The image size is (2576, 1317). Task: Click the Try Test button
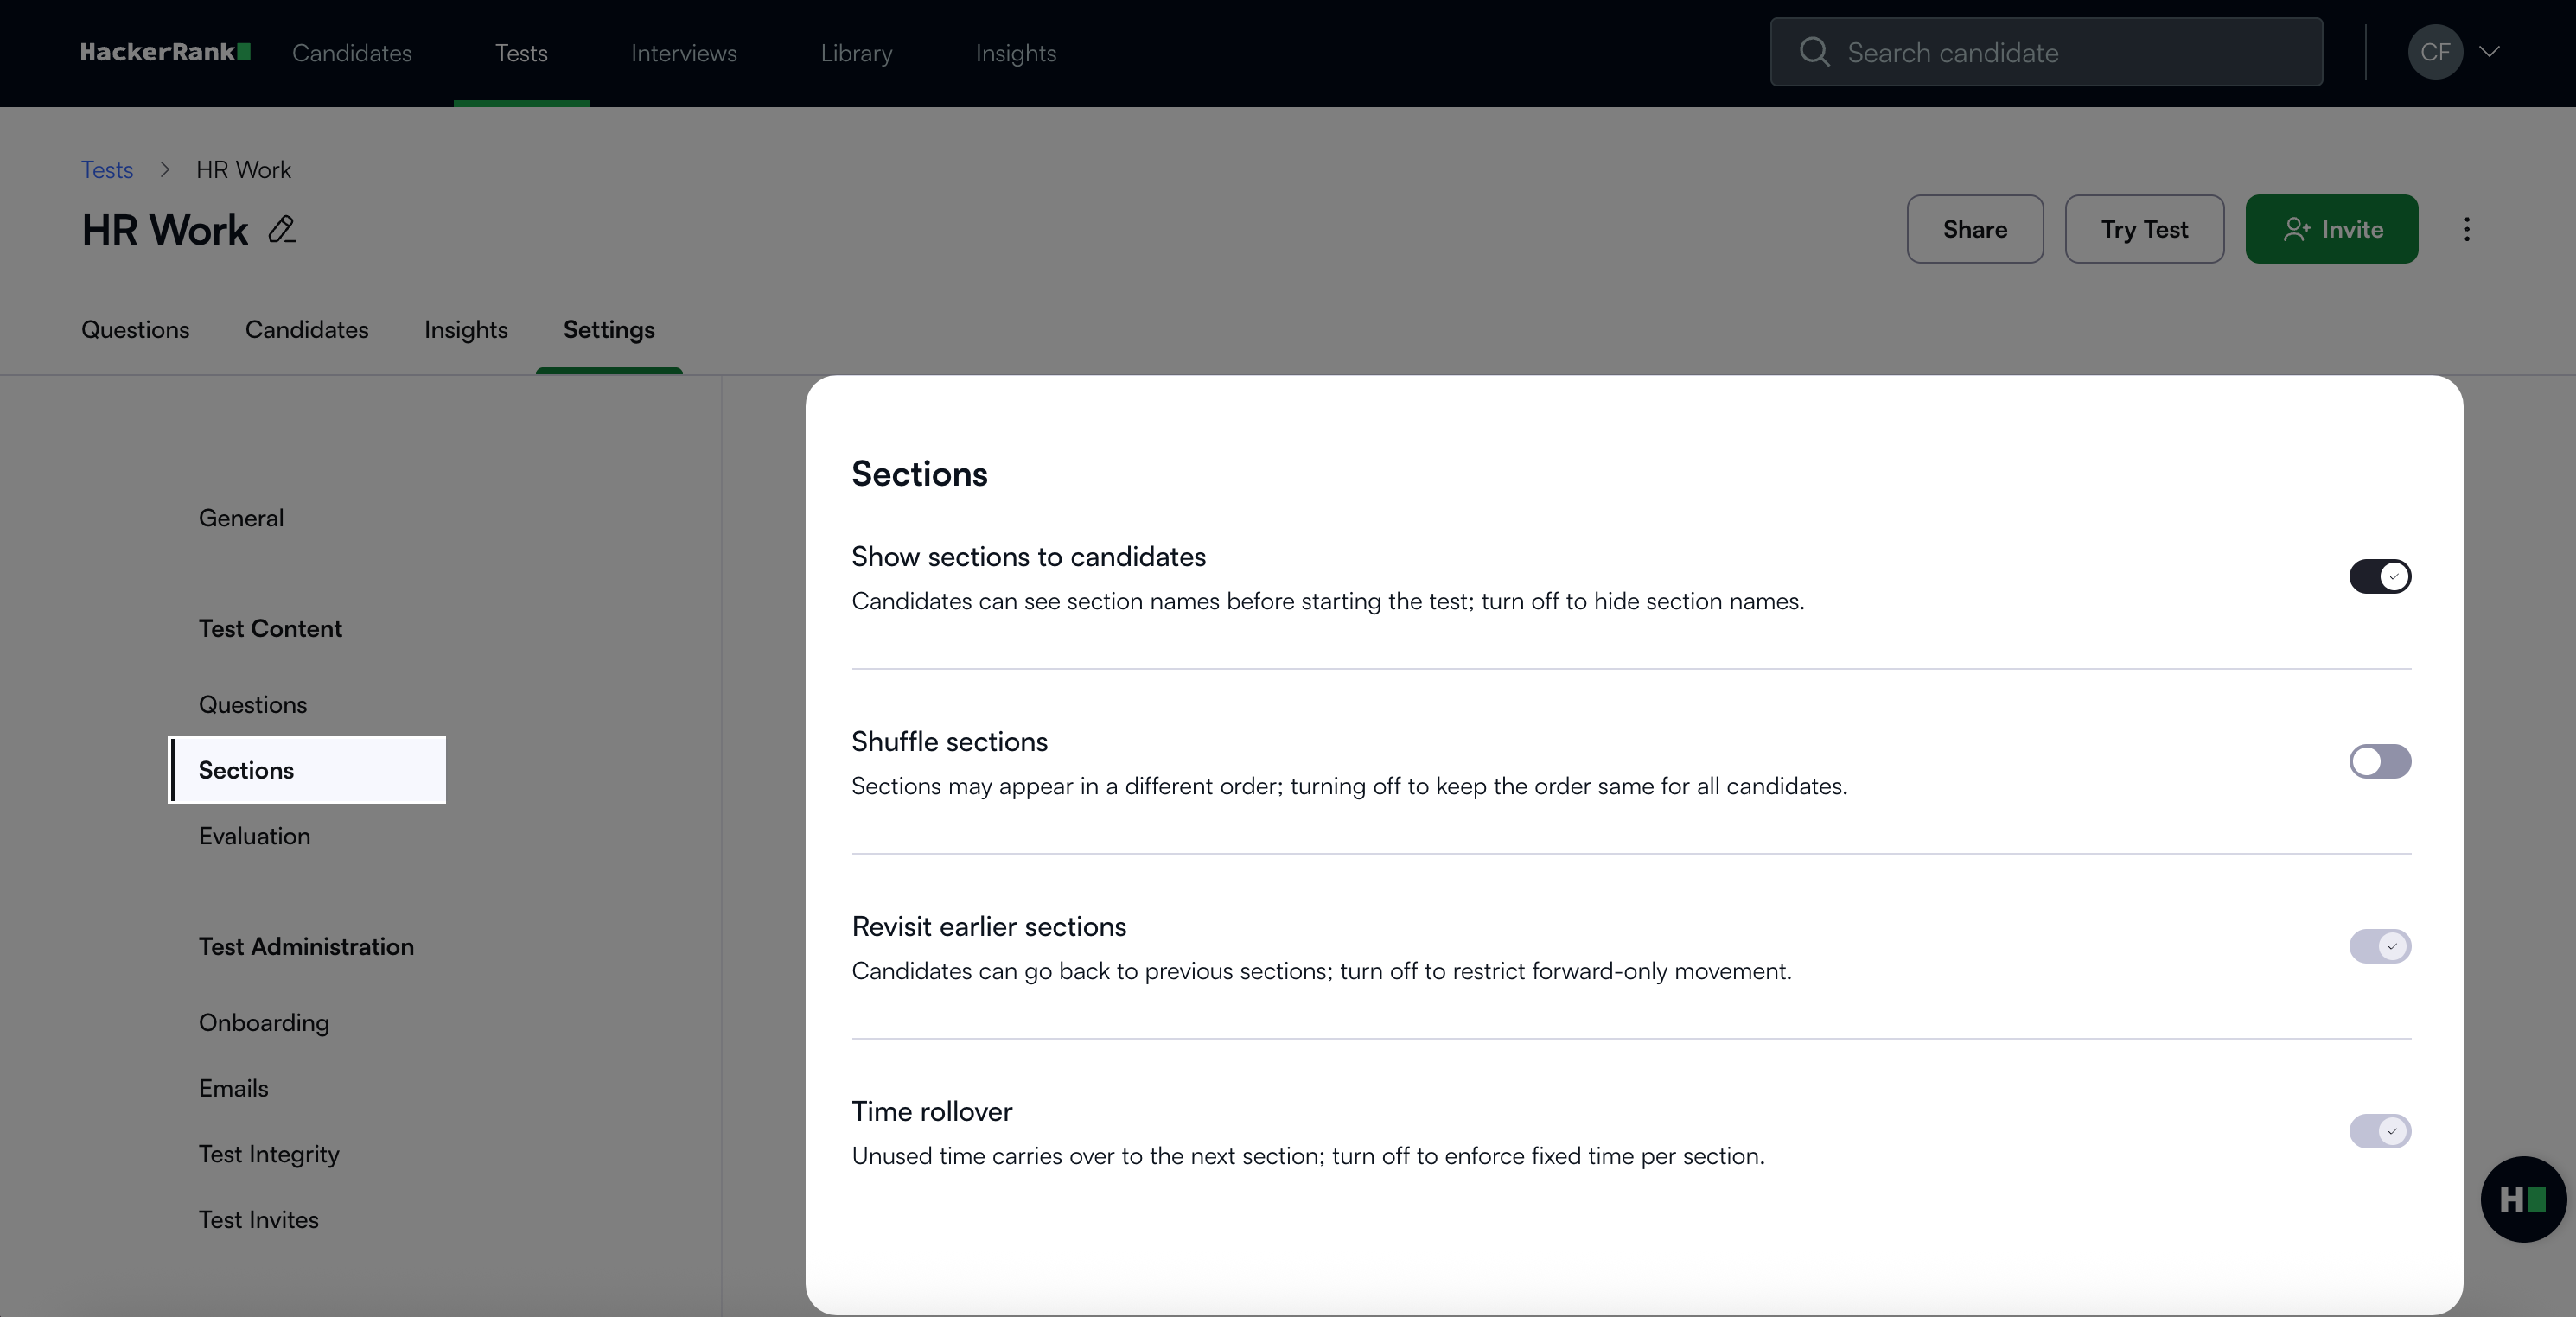click(x=2144, y=230)
